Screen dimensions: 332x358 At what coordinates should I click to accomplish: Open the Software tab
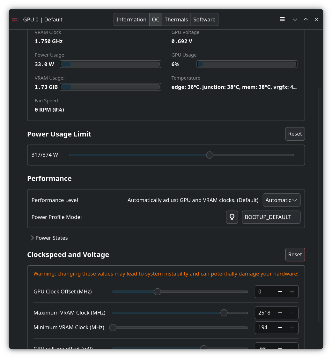204,19
